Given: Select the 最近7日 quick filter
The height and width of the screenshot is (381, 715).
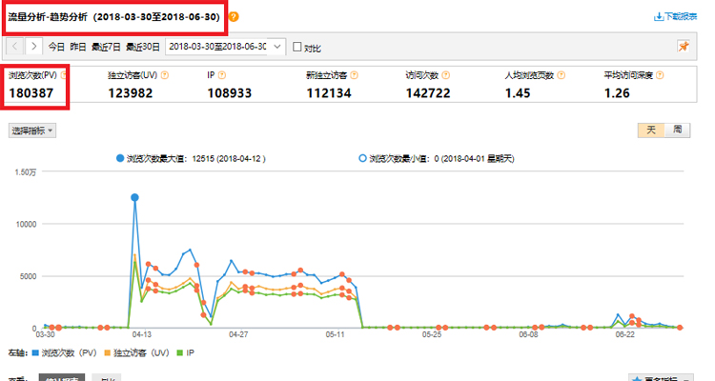Looking at the screenshot, I should pyautogui.click(x=105, y=47).
